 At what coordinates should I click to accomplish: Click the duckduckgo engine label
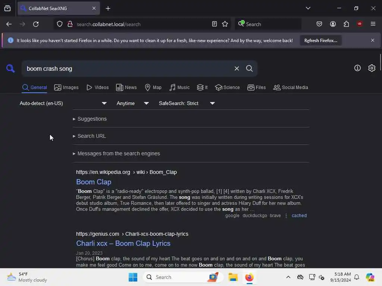coord(254,216)
